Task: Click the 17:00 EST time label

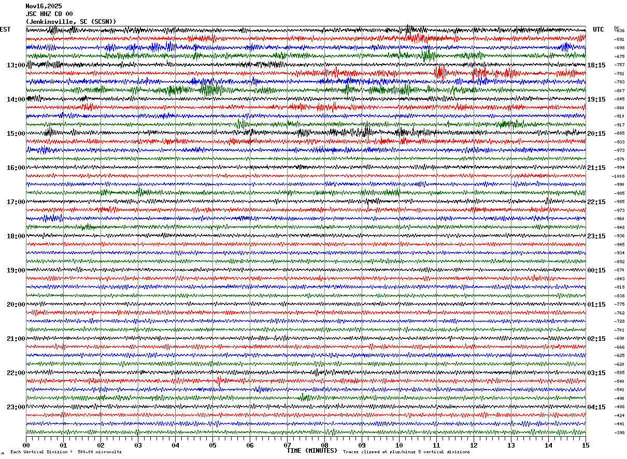Action: coord(16,202)
